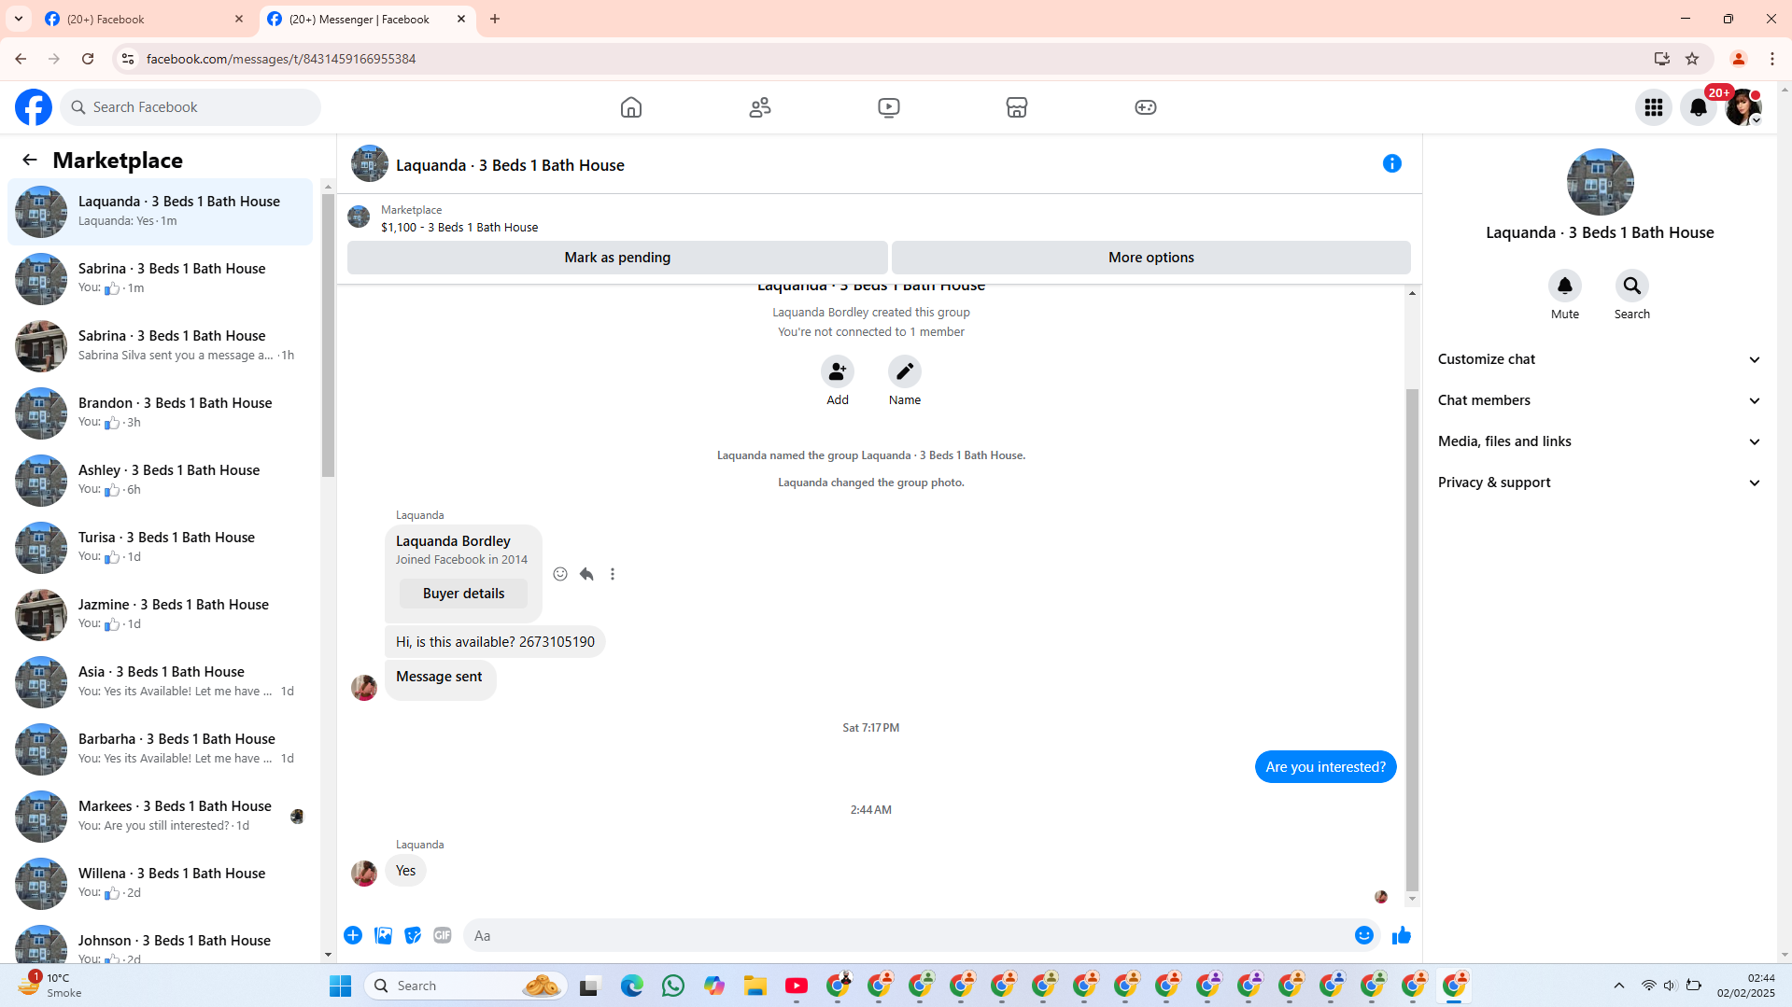The width and height of the screenshot is (1792, 1007).
Task: Open the group photo thumbnail in side panel
Action: pos(1600,182)
